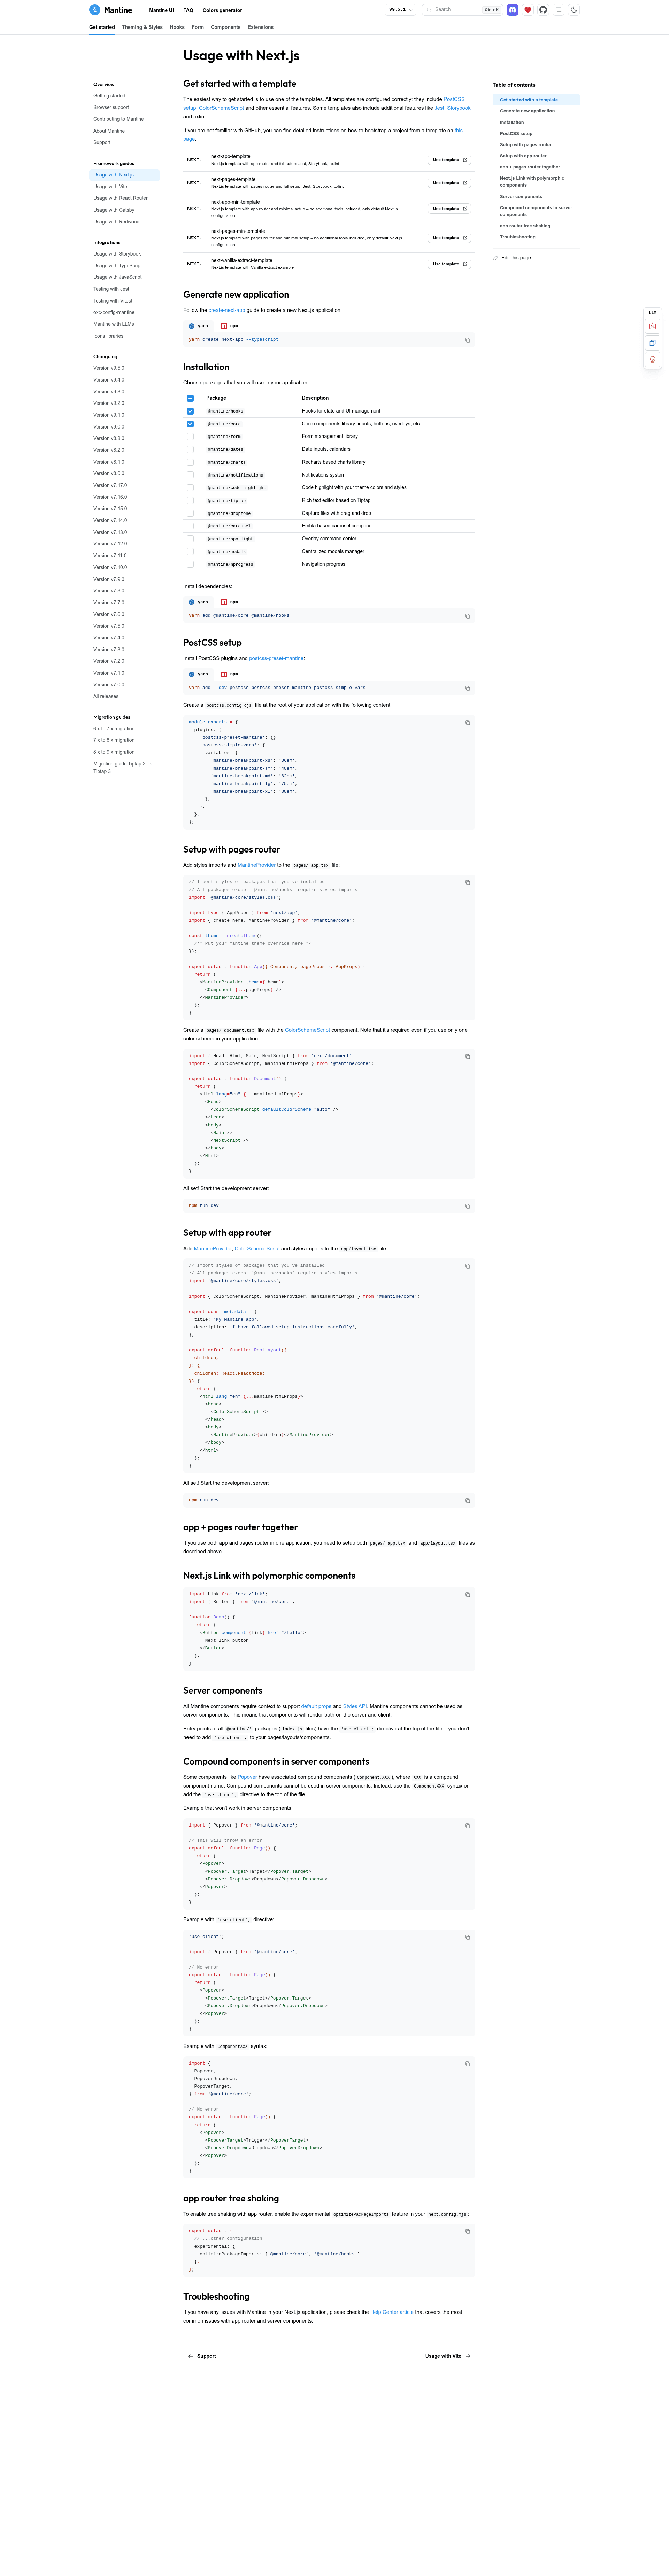Jump to Troubleshooting in table of contents
This screenshot has height=2576, width=669.
click(518, 237)
